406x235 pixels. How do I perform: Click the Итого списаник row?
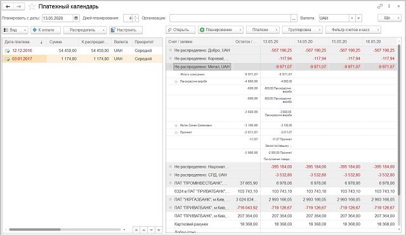pos(282,74)
